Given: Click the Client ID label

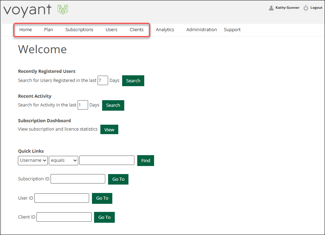Looking at the screenshot, I should tap(27, 217).
